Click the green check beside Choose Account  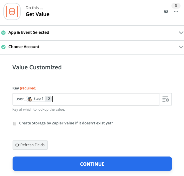tap(3, 47)
